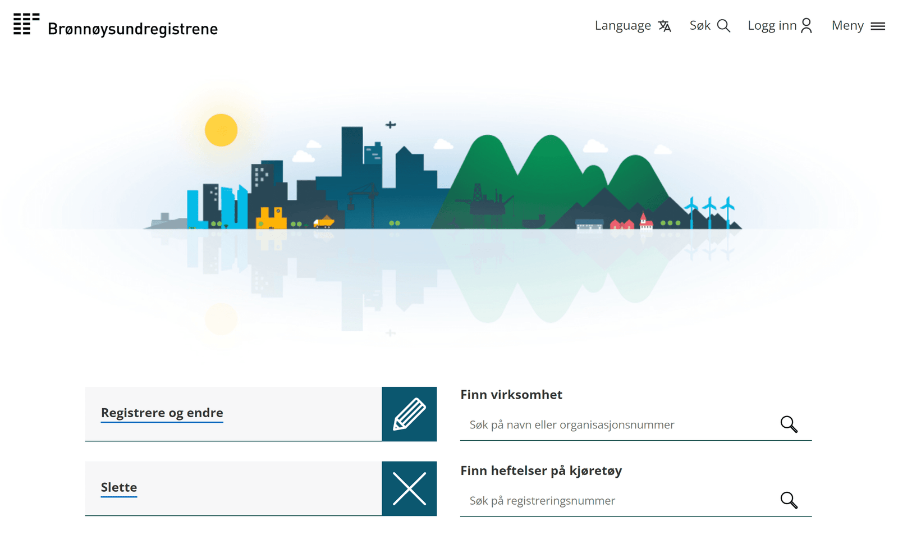Click the X icon tile beside Slette
Viewport: 898px width, 544px height.
click(x=409, y=488)
